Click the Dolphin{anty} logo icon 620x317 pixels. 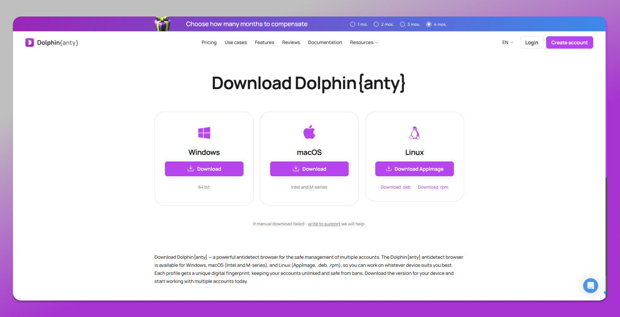pos(29,43)
